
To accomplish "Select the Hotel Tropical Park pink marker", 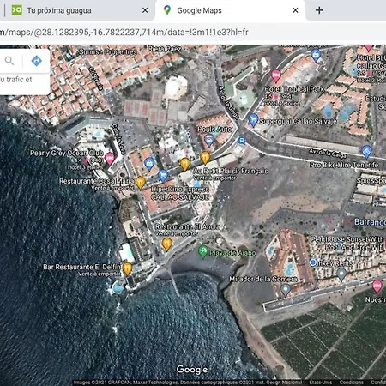I will [x=275, y=75].
